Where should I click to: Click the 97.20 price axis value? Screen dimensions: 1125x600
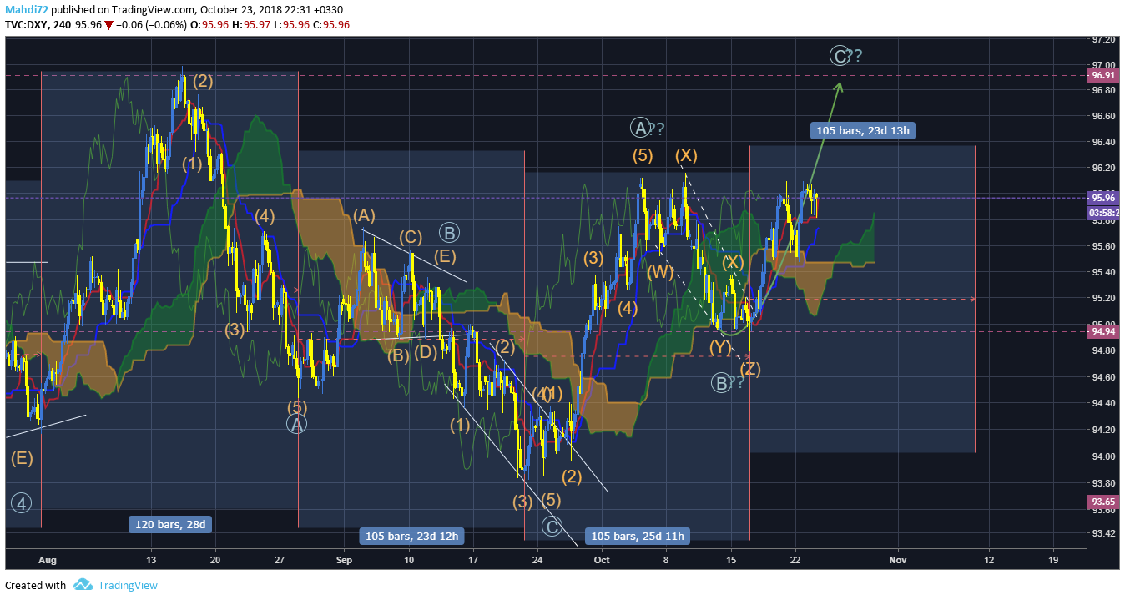point(1102,39)
